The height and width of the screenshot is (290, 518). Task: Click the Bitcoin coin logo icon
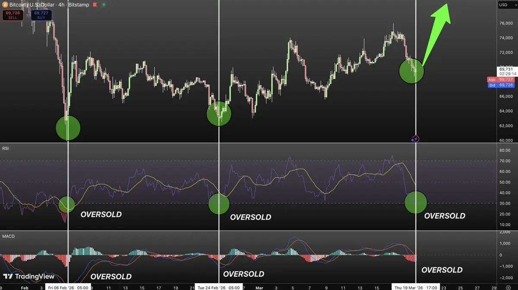click(5, 4)
